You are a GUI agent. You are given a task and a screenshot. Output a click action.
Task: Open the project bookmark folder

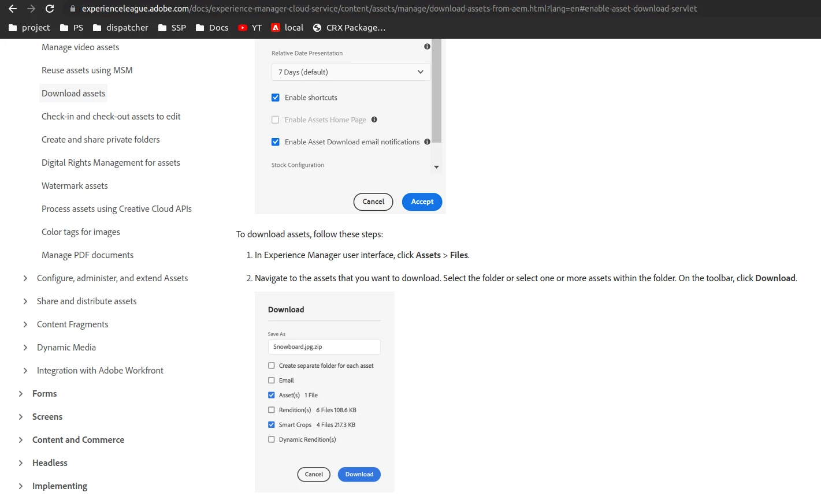[29, 28]
